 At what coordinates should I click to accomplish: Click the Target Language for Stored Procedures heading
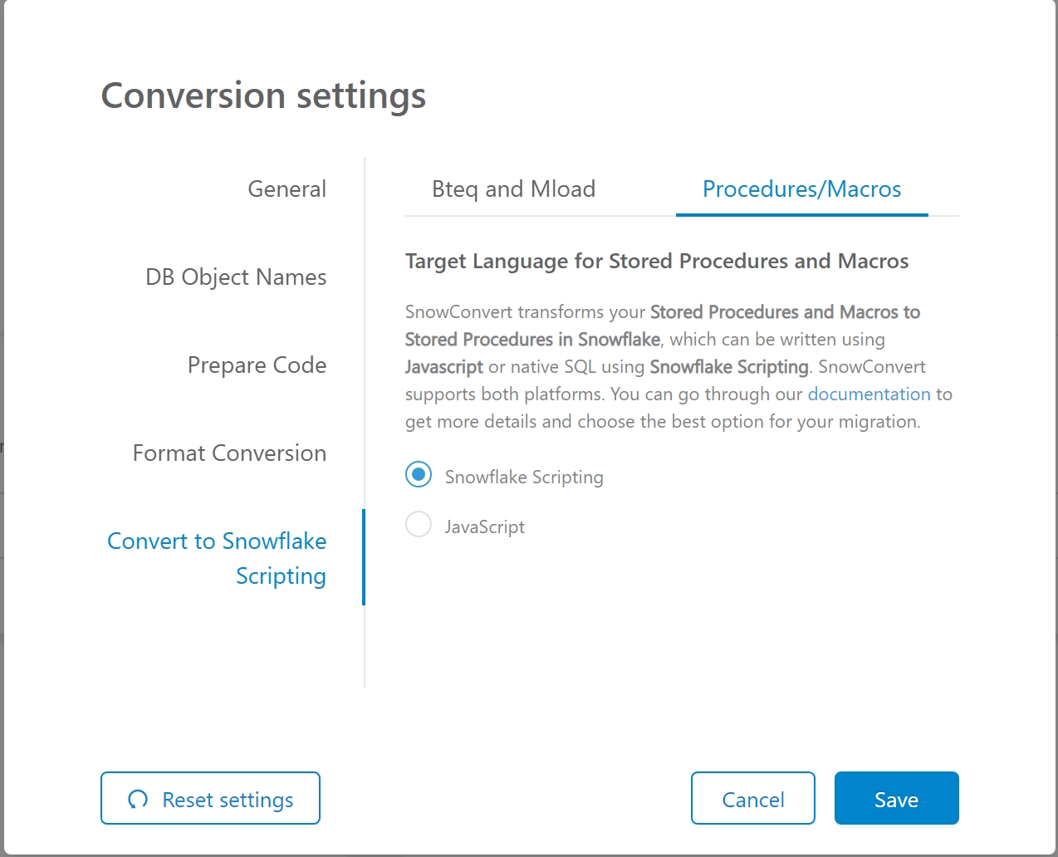[656, 262]
